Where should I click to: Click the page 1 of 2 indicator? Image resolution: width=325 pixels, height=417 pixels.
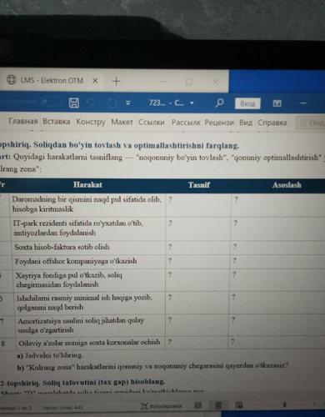(16, 408)
